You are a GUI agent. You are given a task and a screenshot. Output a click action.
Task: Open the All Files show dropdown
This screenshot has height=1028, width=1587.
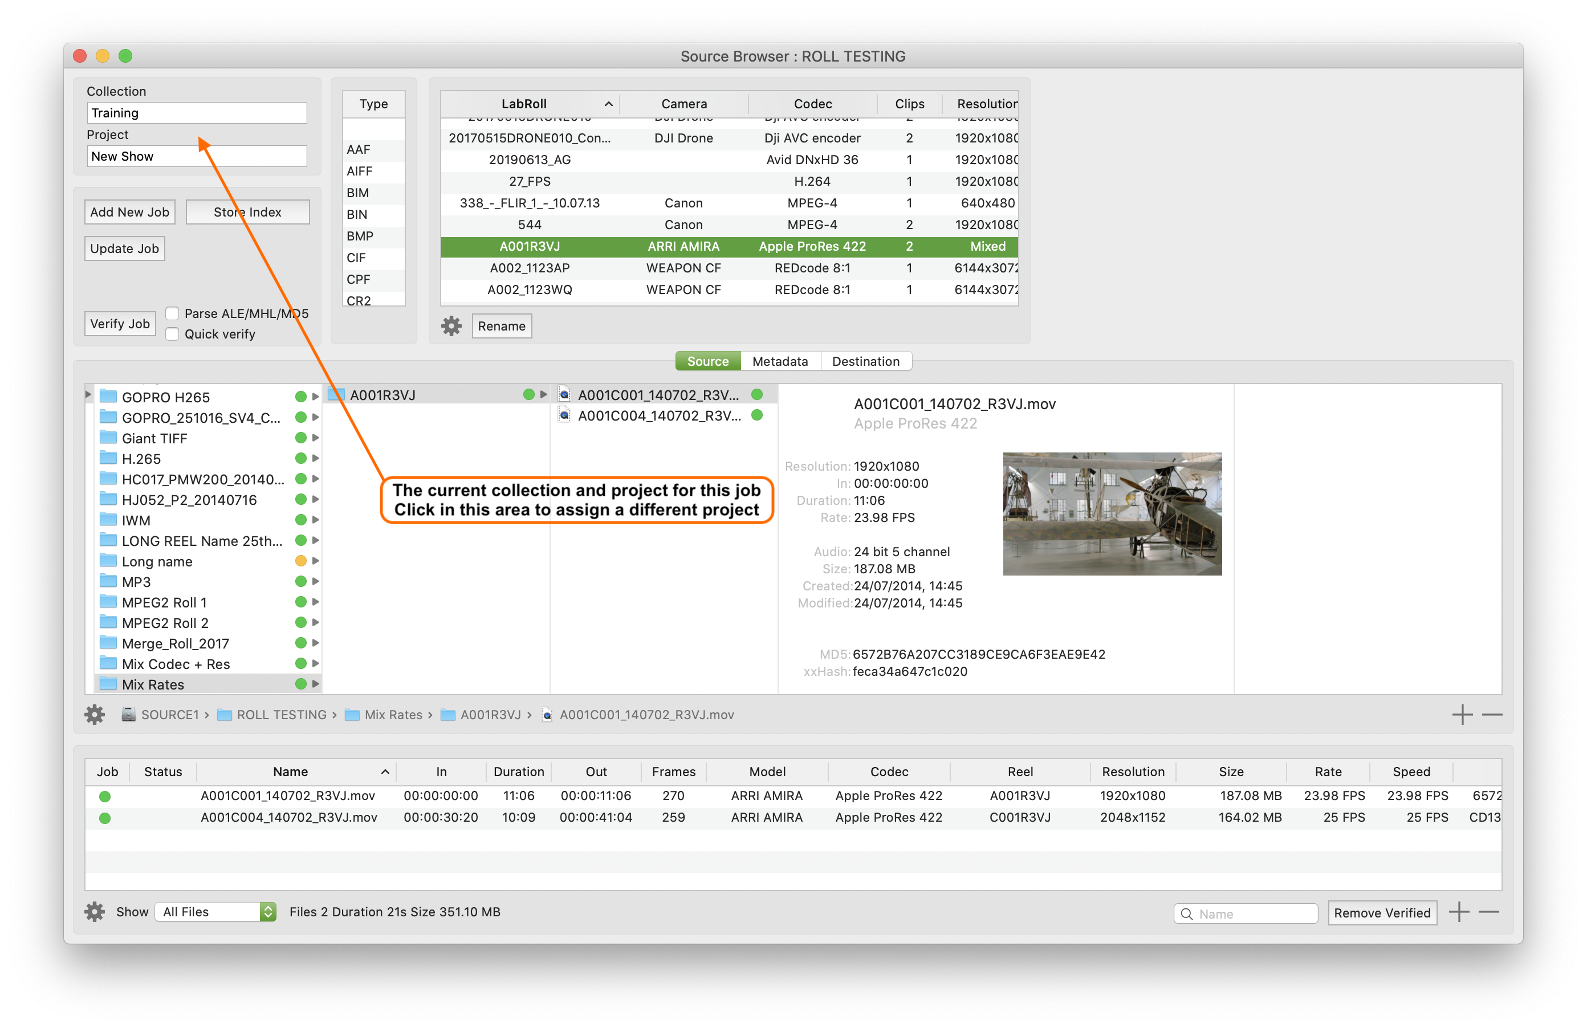(x=216, y=911)
